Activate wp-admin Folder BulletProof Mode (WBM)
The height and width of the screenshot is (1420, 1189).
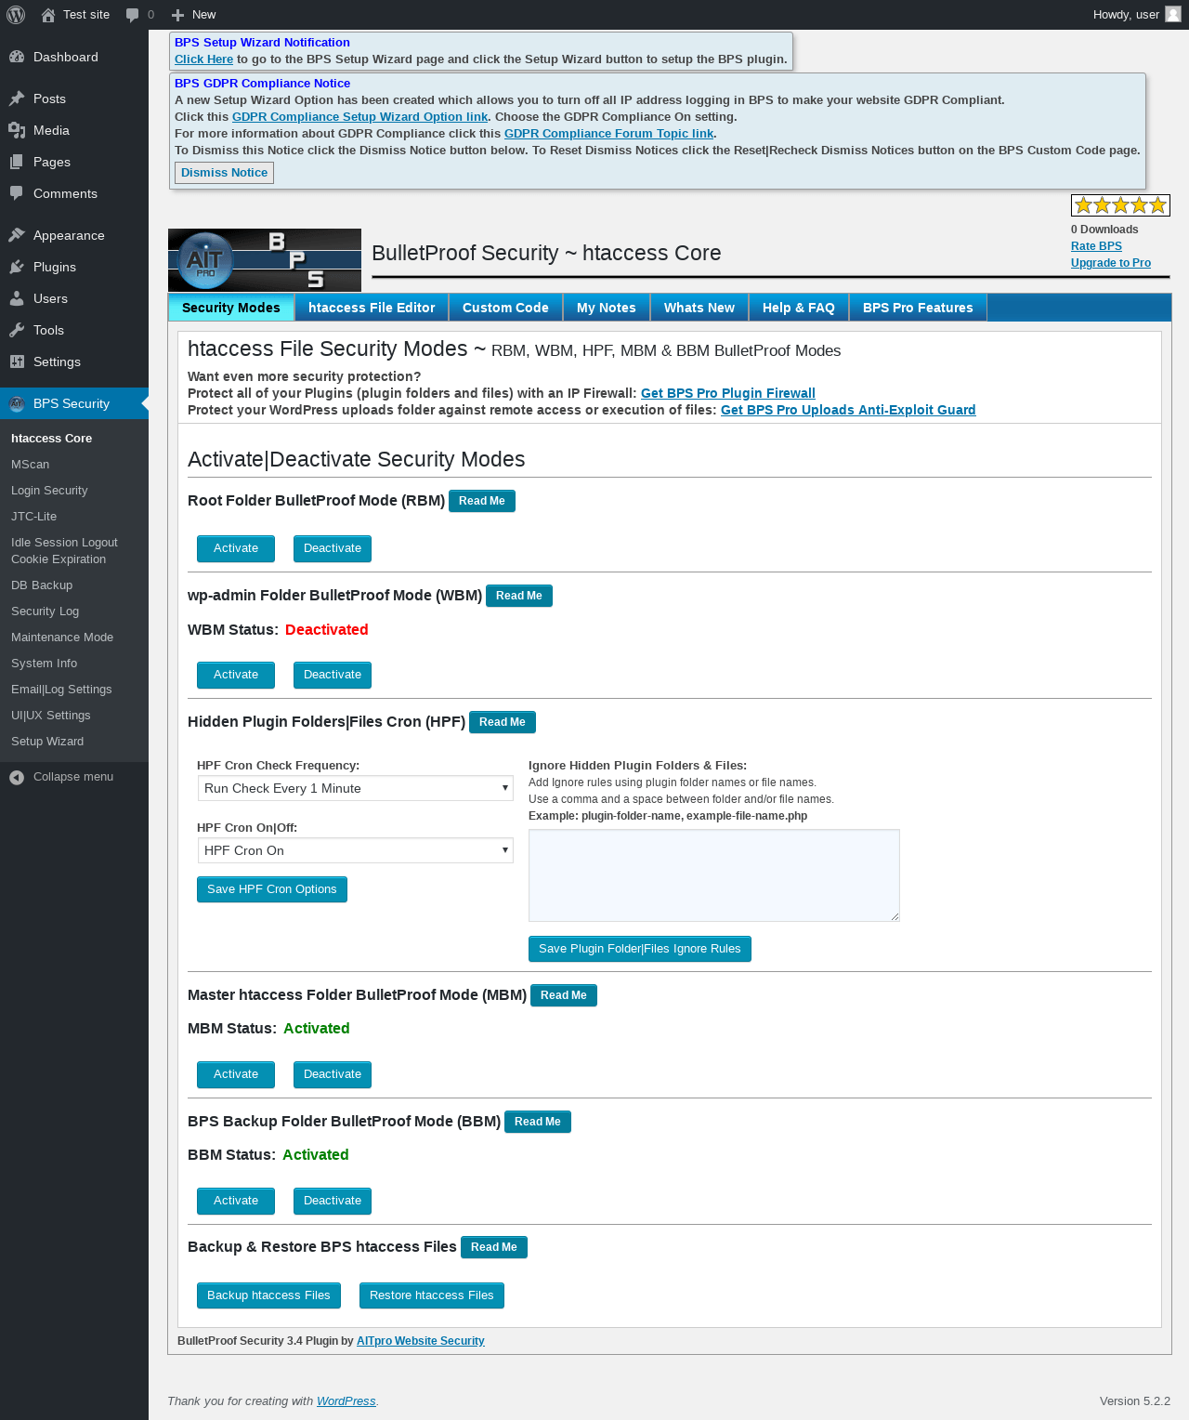click(x=236, y=675)
